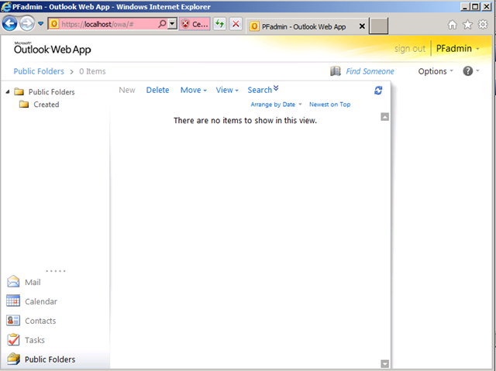Open the address bar autocomplete dropdown

pyautogui.click(x=172, y=24)
